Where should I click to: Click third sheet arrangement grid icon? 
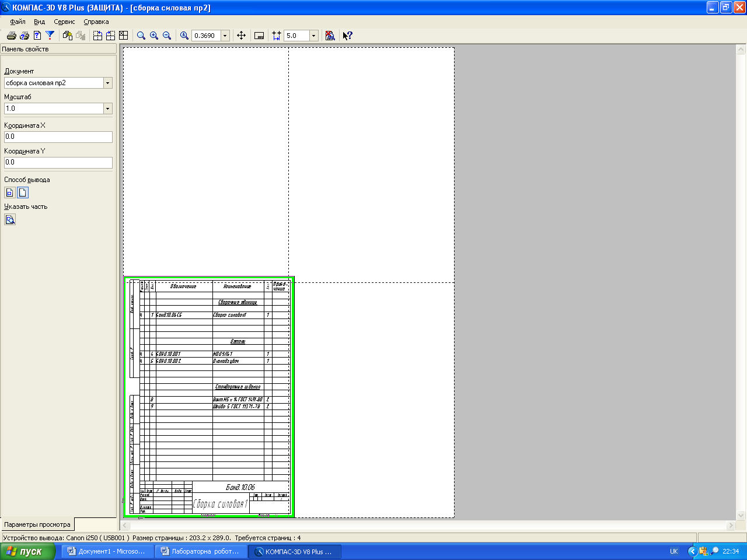pos(123,36)
